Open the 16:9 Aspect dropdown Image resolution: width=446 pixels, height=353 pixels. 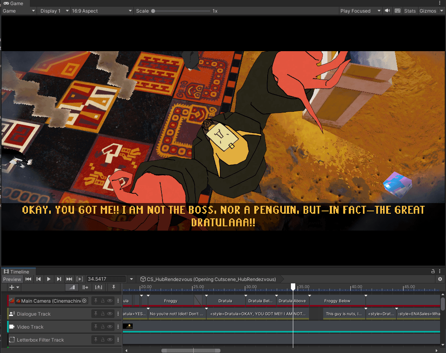pyautogui.click(x=102, y=11)
